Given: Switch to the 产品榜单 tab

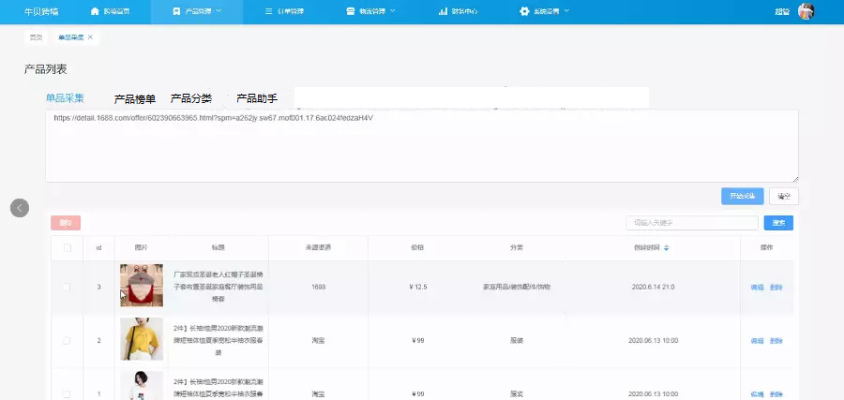Looking at the screenshot, I should [134, 98].
